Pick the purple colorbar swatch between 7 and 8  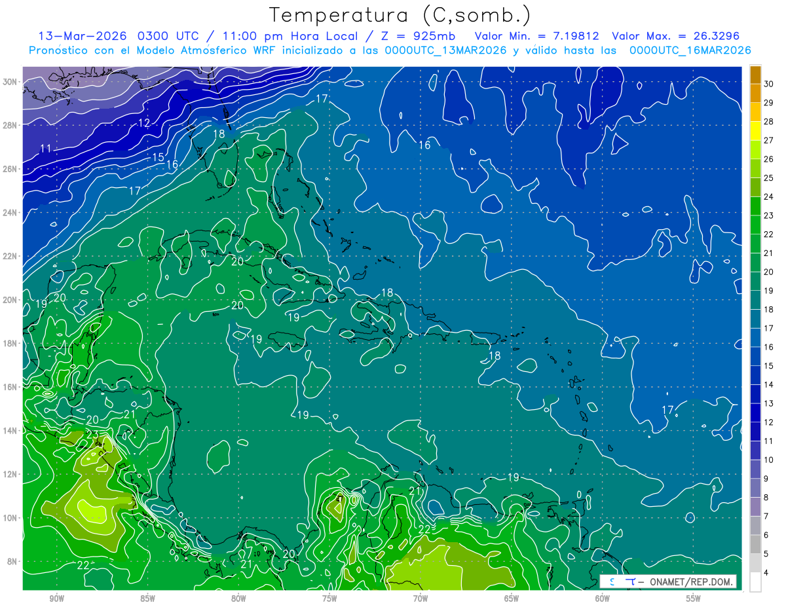[755, 507]
